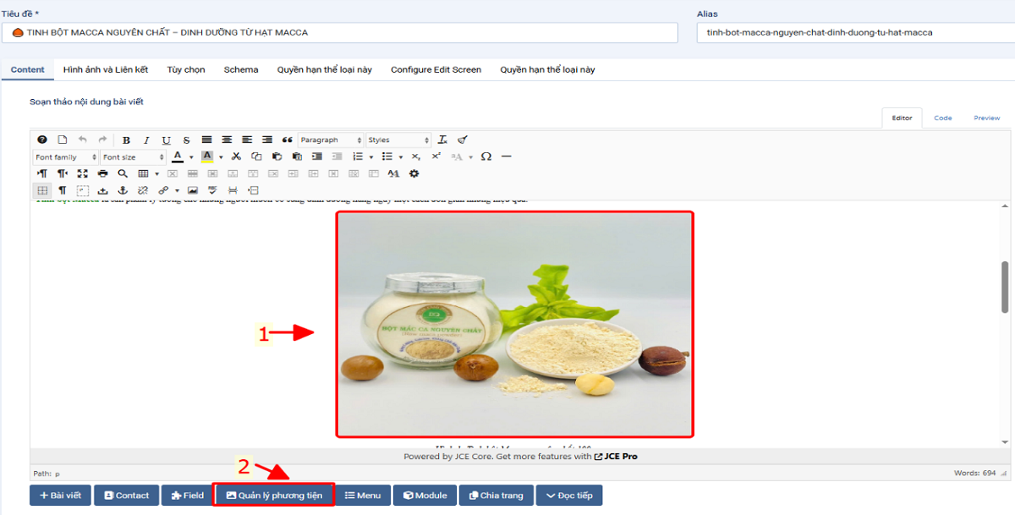
Task: Click the print icon
Action: (102, 174)
